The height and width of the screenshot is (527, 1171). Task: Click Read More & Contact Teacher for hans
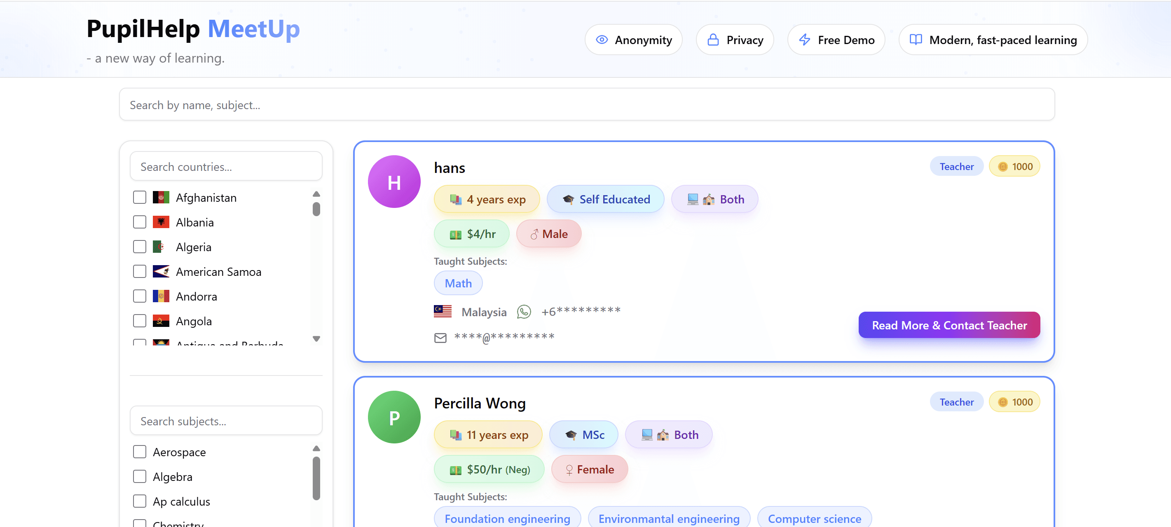pyautogui.click(x=949, y=325)
